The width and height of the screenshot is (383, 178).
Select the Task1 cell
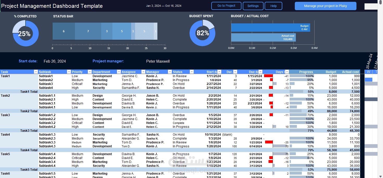[19, 76]
